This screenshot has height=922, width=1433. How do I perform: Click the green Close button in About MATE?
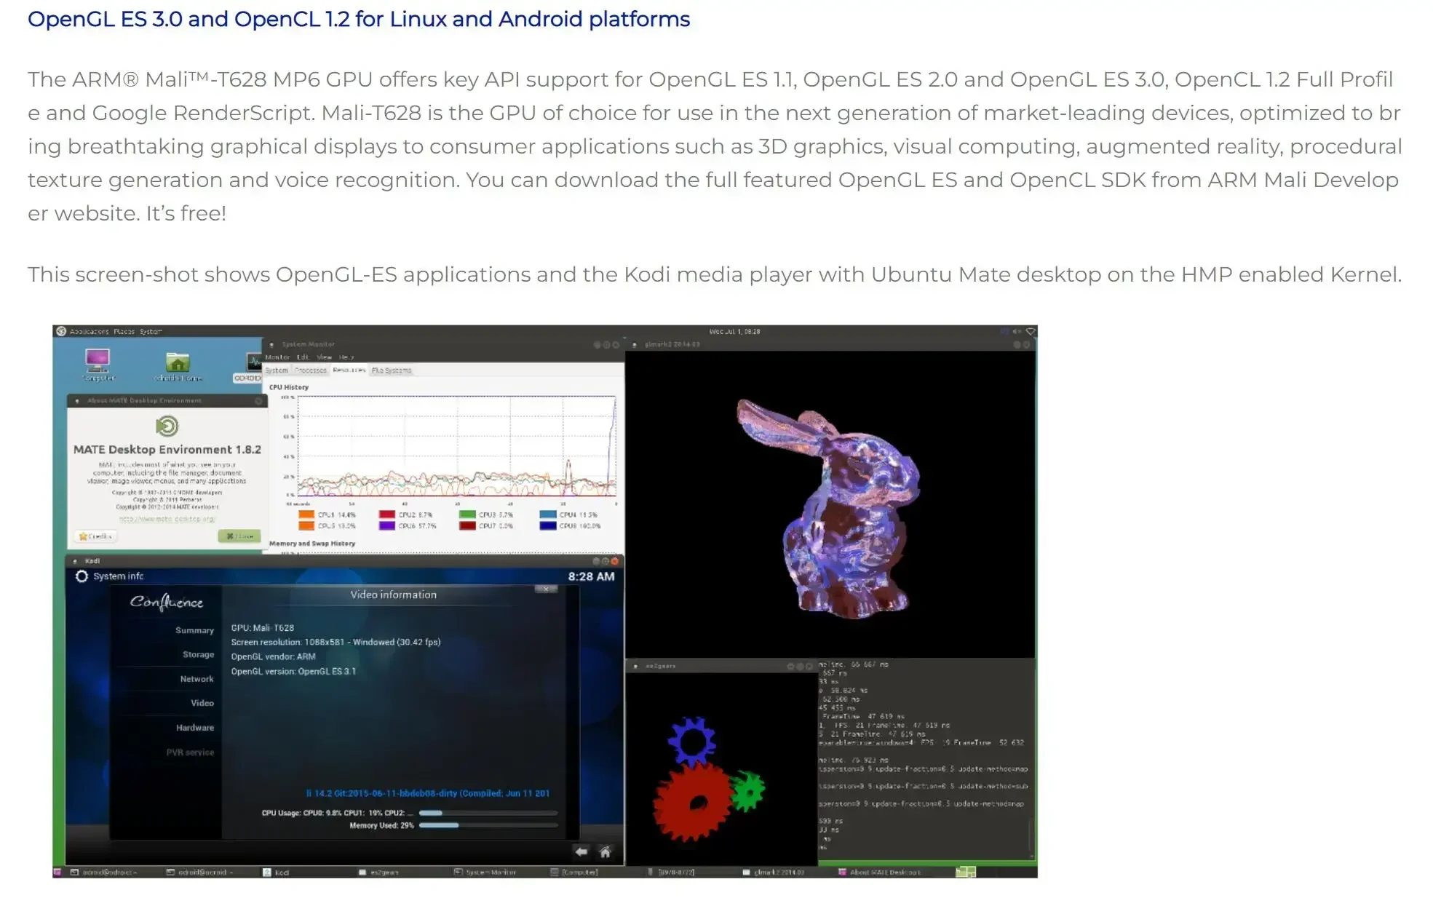click(239, 536)
